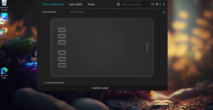Viewport: 213px width, 110px height.
Task: Select the second tablet press key
Action: pyautogui.click(x=62, y=36)
